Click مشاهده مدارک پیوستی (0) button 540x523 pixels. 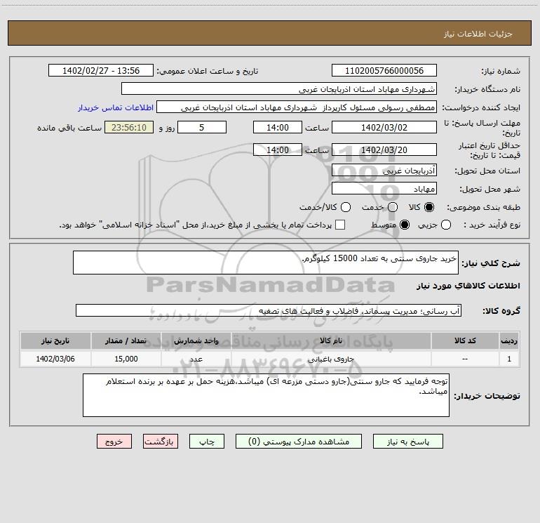coord(299,442)
